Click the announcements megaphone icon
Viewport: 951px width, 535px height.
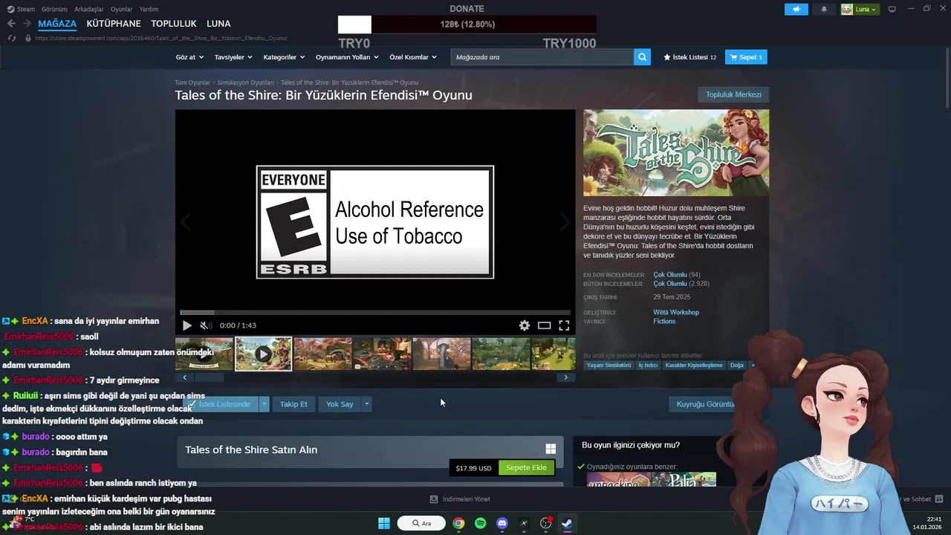click(796, 9)
